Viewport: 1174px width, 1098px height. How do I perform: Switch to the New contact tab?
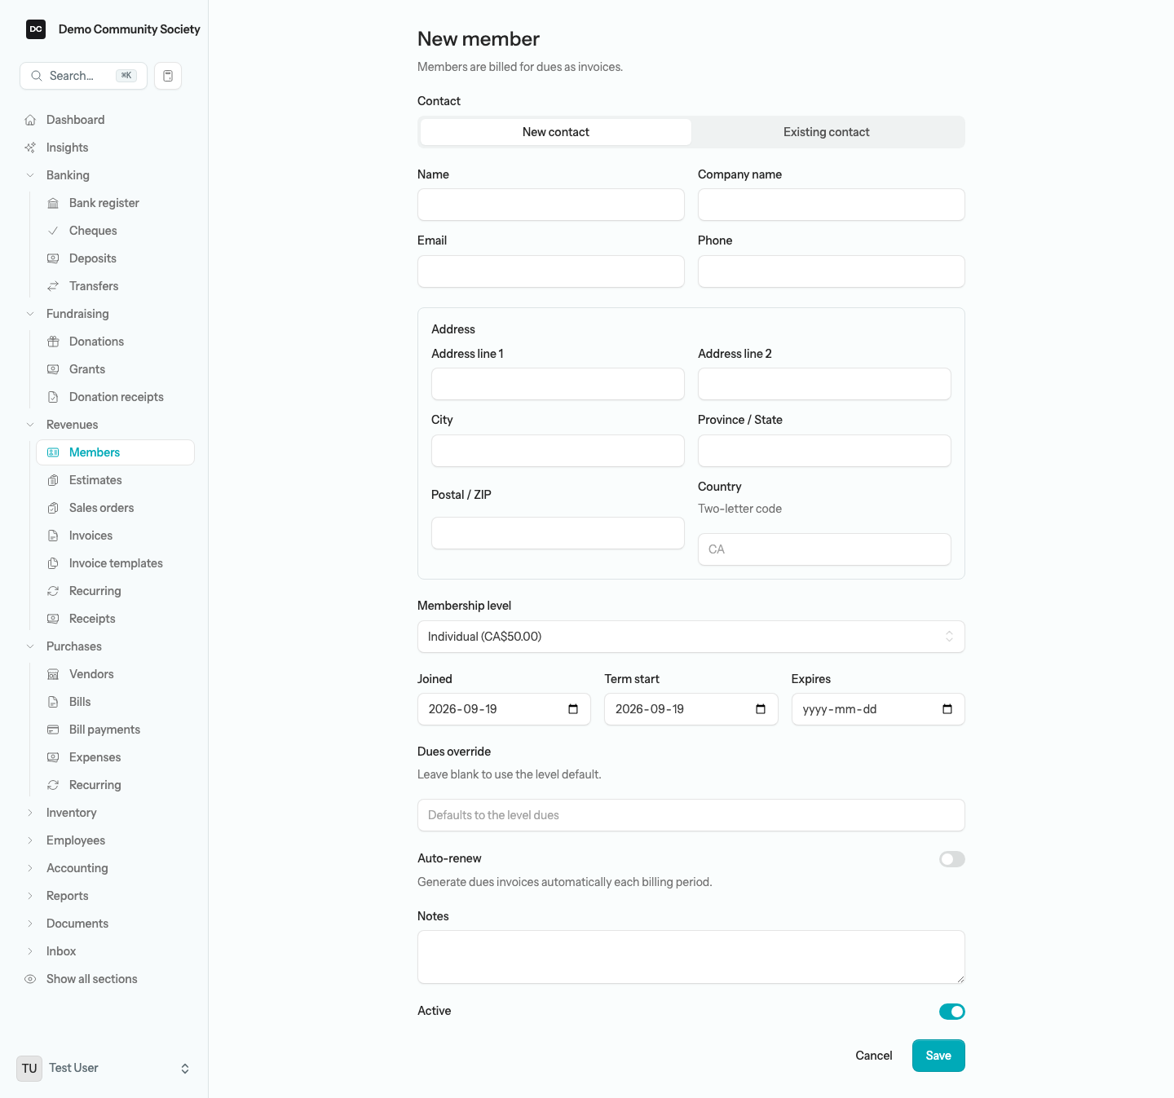tap(556, 132)
